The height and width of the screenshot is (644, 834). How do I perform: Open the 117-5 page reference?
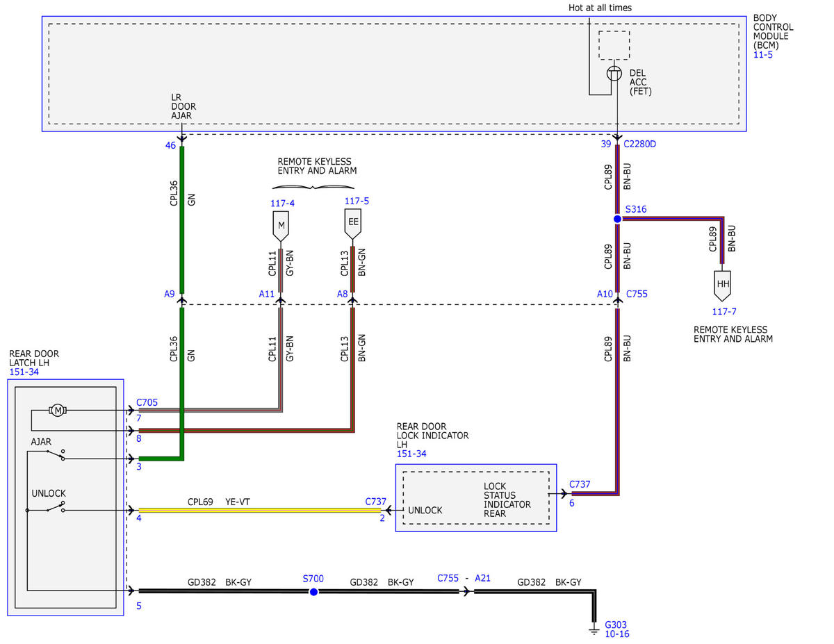[357, 201]
